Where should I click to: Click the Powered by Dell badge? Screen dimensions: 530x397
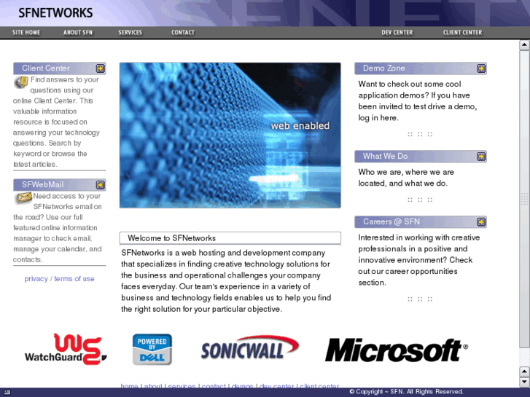click(152, 350)
